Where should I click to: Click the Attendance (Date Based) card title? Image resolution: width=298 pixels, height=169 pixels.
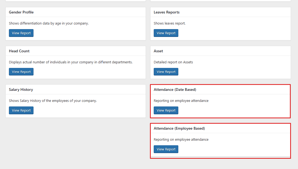[175, 89]
